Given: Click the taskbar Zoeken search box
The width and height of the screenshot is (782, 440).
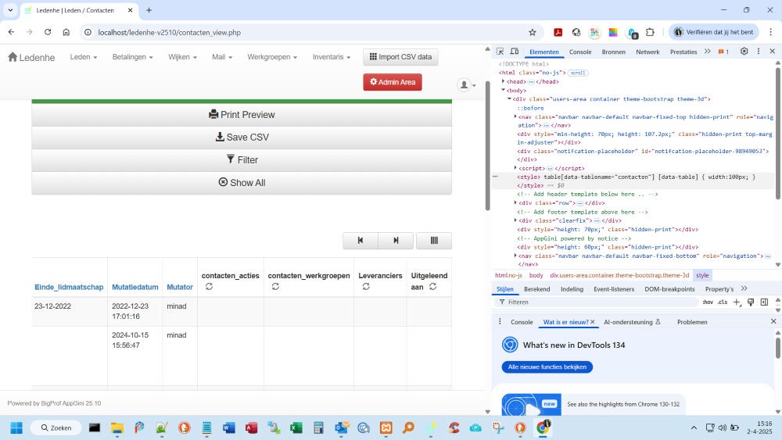Looking at the screenshot, I should pyautogui.click(x=56, y=427).
